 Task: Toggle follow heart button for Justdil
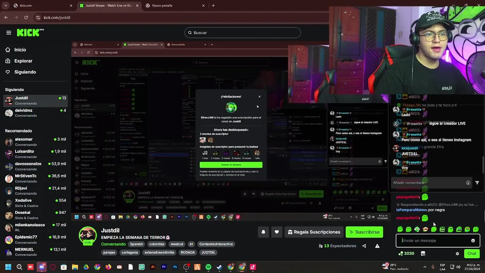click(277, 232)
